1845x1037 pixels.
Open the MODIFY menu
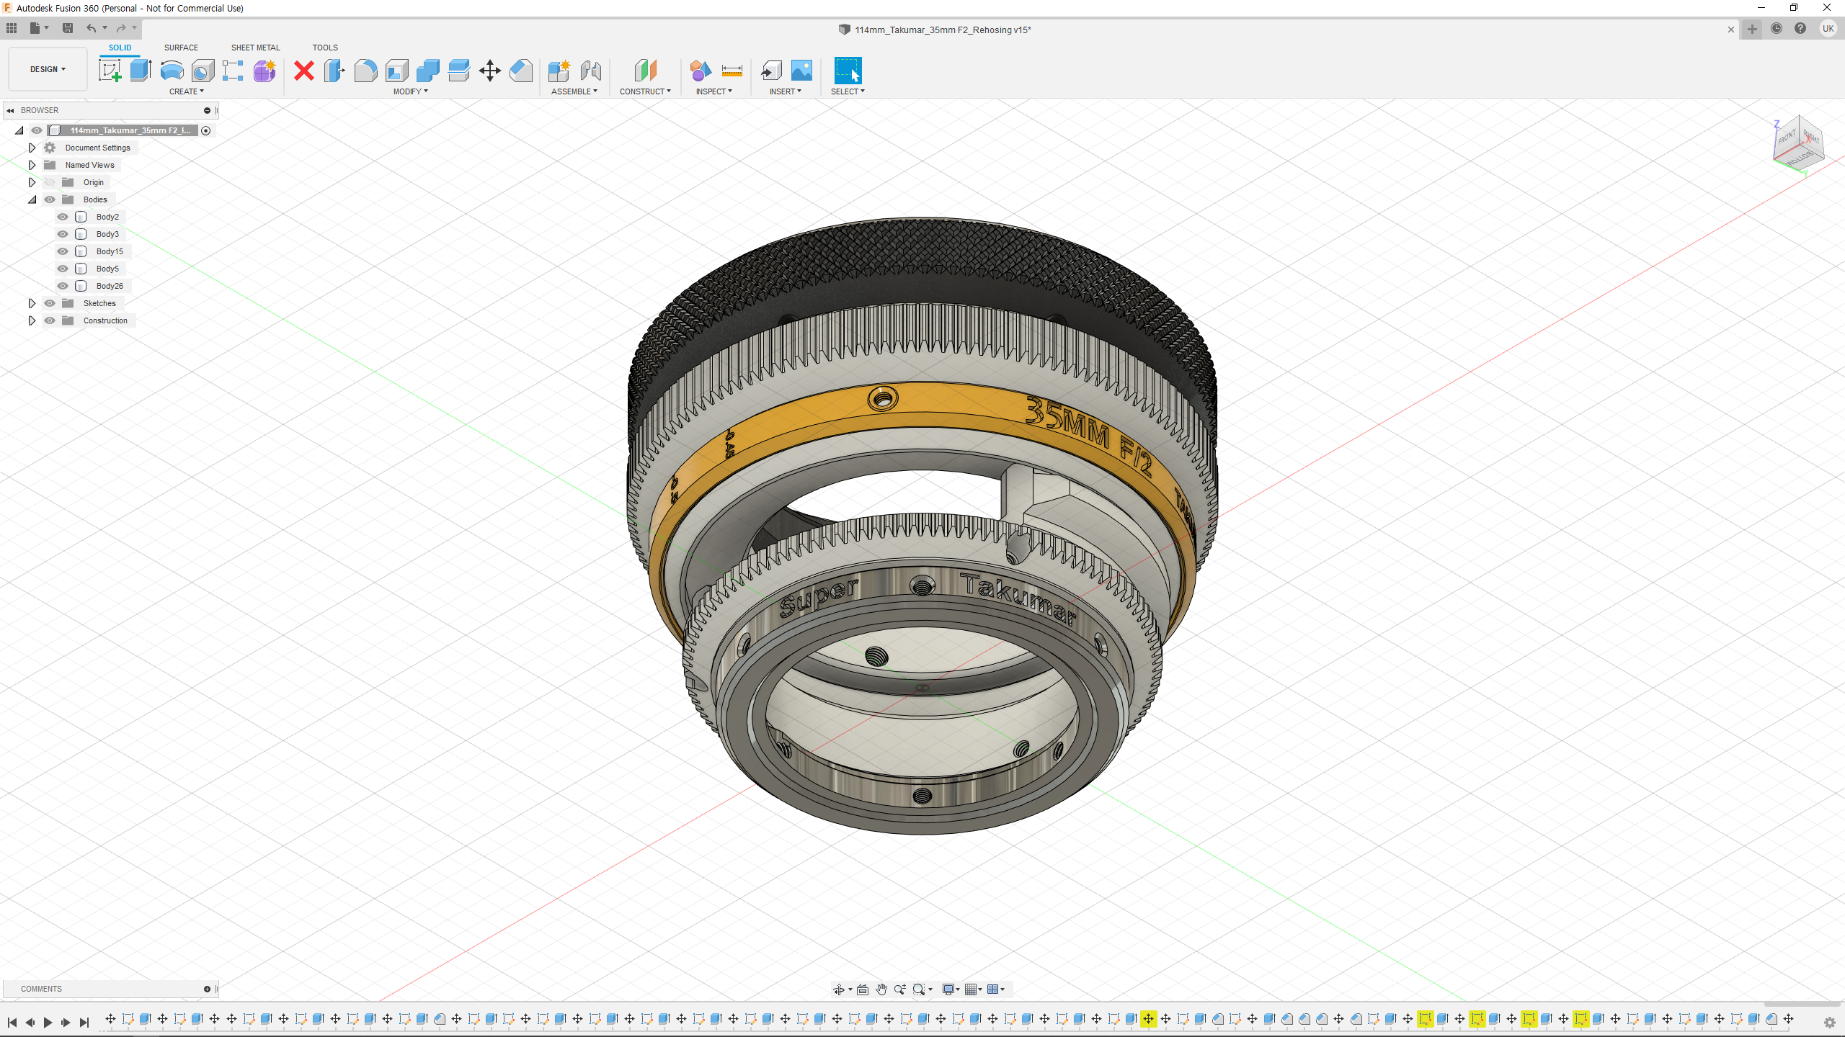click(x=410, y=91)
